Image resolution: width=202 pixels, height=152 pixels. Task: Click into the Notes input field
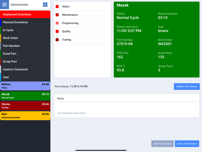tap(127, 106)
